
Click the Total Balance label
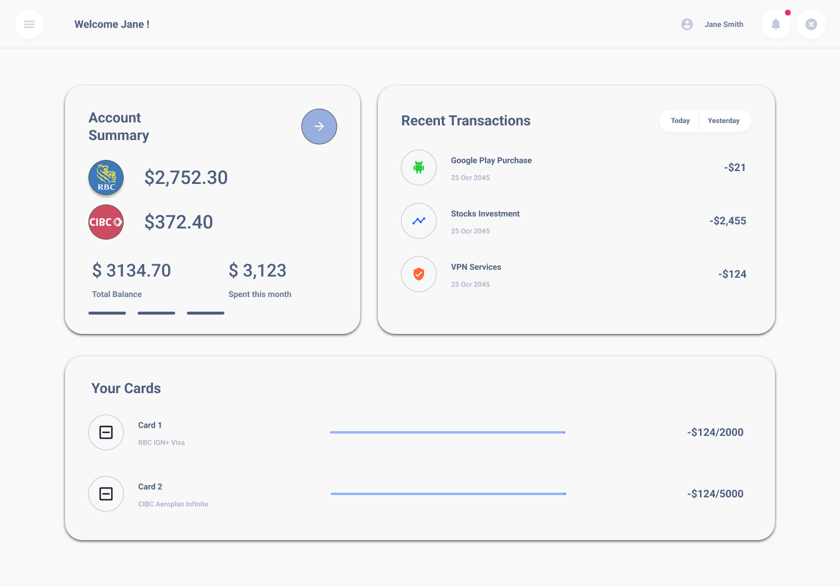point(117,294)
